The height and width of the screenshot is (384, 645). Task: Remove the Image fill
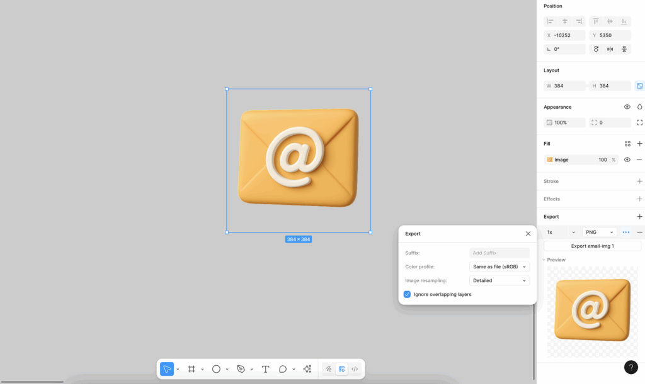pos(639,160)
